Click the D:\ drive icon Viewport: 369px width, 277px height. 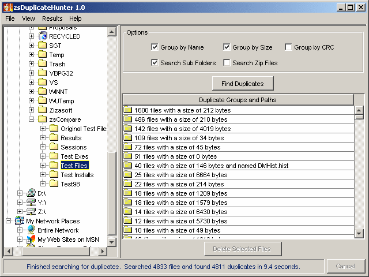pyautogui.click(x=31, y=193)
